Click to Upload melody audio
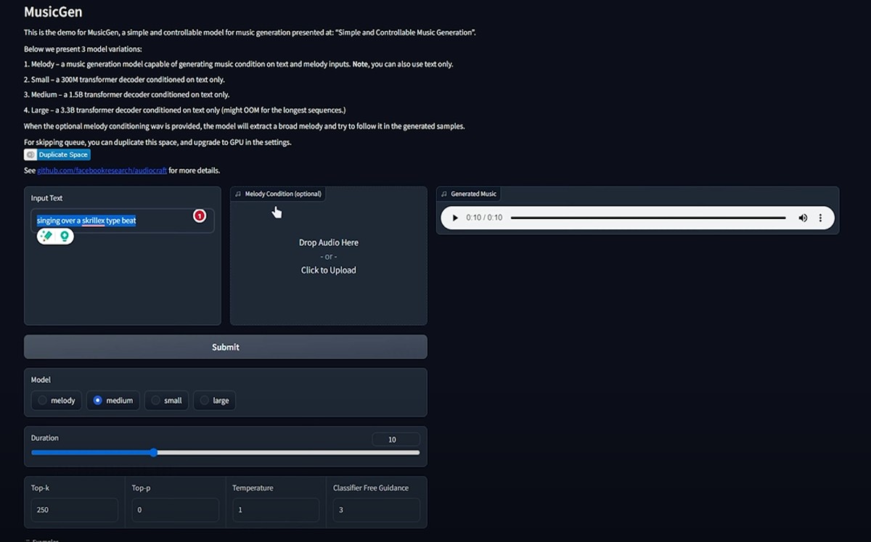This screenshot has width=871, height=542. (329, 270)
